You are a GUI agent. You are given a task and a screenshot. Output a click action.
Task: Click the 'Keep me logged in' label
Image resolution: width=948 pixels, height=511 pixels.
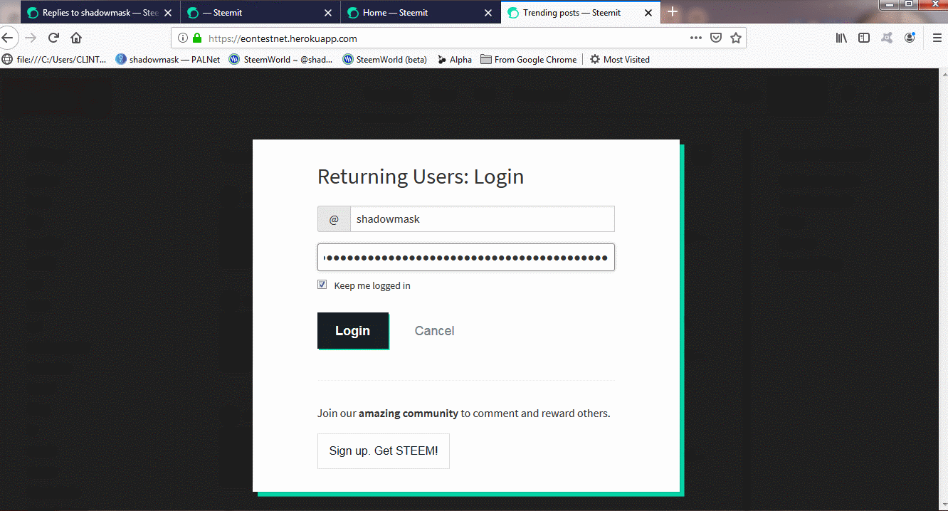(372, 286)
